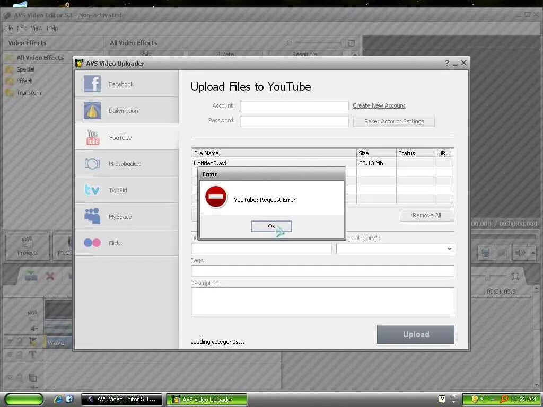This screenshot has width=543, height=407.
Task: Click the clock showing 11:23 AM
Action: [x=523, y=399]
